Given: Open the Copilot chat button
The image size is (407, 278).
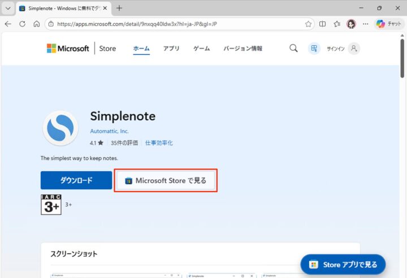Looking at the screenshot, I should point(389,24).
